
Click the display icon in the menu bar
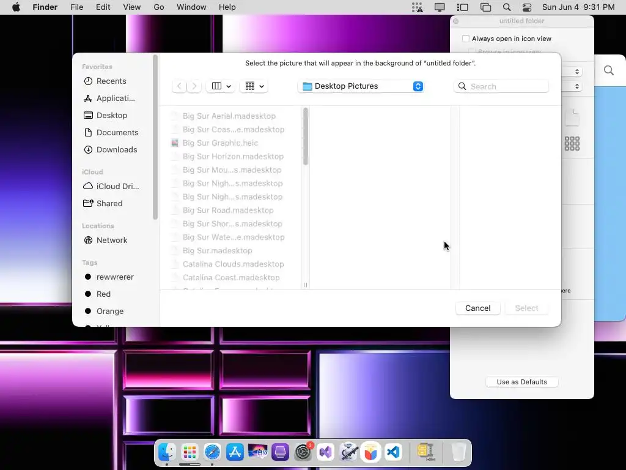(x=440, y=7)
